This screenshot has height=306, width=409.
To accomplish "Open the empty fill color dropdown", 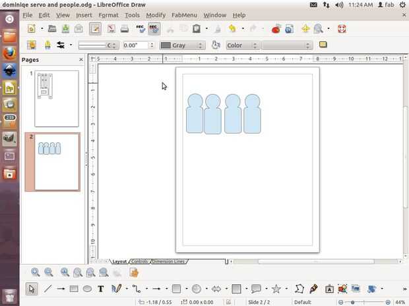I will pos(287,45).
